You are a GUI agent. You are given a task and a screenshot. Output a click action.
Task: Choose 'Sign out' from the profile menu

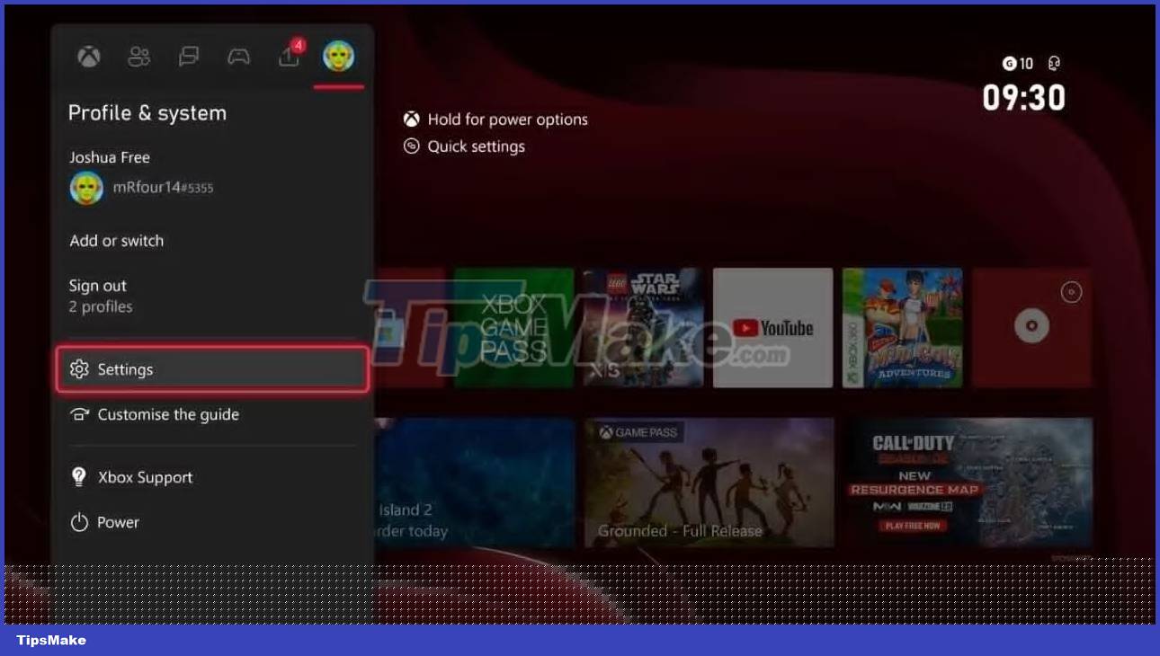click(97, 285)
